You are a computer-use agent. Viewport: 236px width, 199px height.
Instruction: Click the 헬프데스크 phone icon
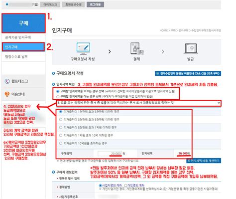coord(7,81)
